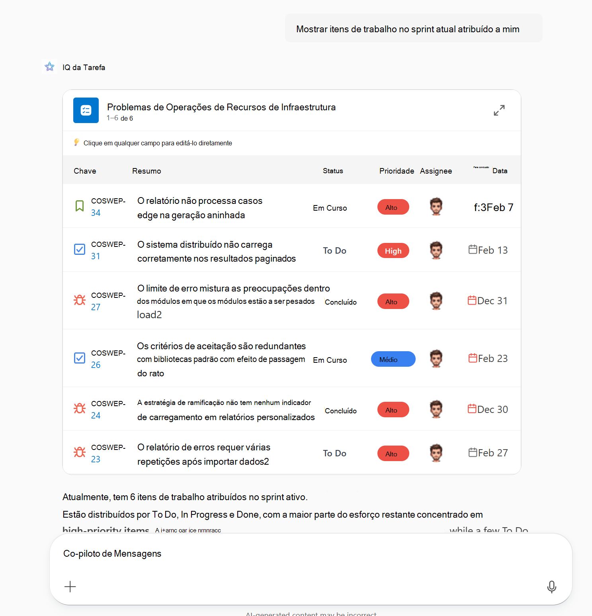Click the bug icon on COSWEP-24
This screenshot has width=592, height=616.
[80, 408]
